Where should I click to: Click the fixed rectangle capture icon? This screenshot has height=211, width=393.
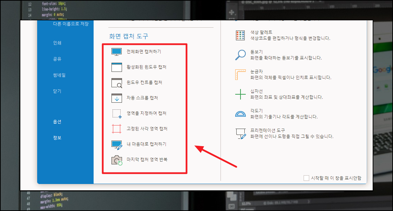tap(116, 129)
